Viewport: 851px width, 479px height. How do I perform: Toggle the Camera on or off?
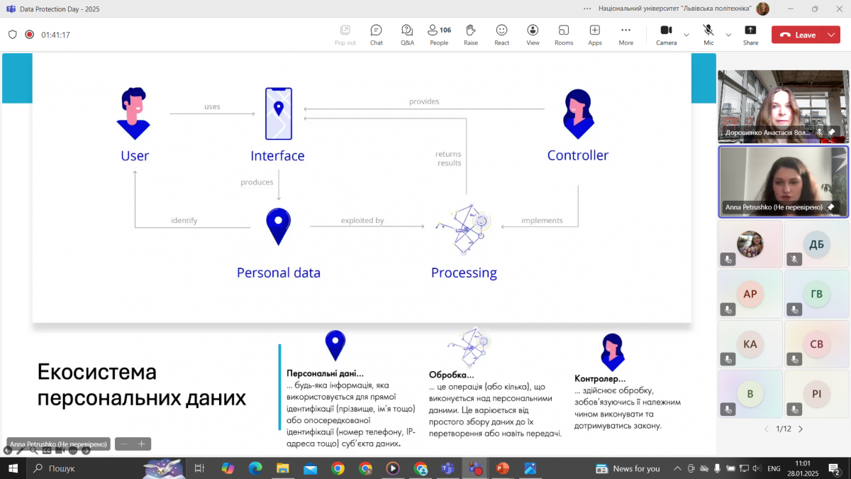666,34
